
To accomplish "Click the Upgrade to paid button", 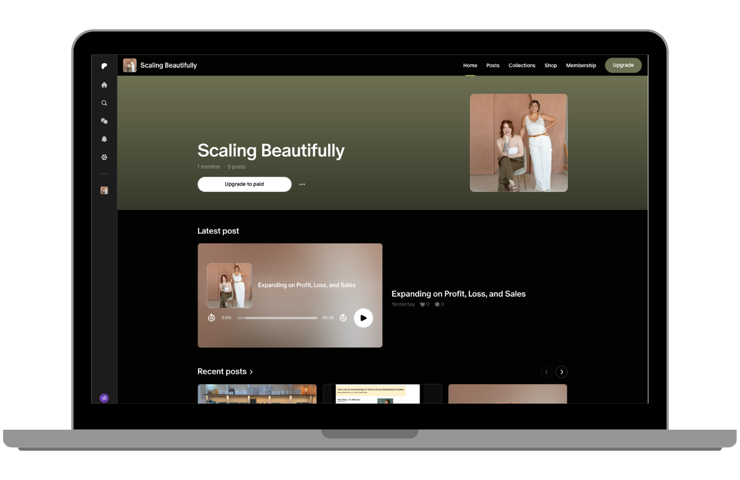I will point(244,184).
